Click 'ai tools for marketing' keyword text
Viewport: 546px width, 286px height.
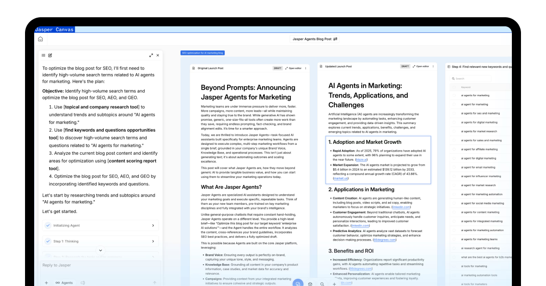click(x=474, y=266)
